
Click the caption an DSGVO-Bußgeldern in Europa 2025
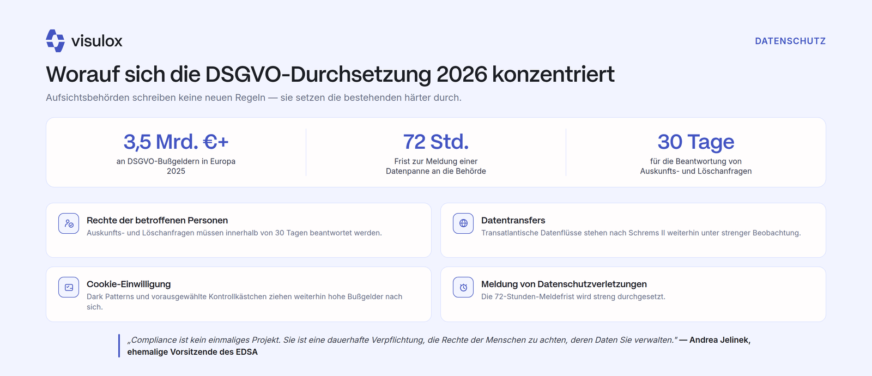point(176,166)
